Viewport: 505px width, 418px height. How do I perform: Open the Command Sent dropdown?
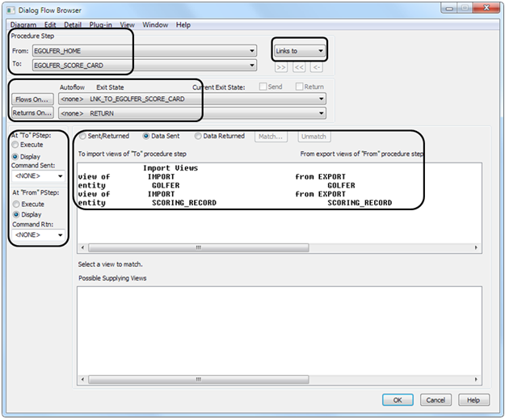[x=60, y=175]
